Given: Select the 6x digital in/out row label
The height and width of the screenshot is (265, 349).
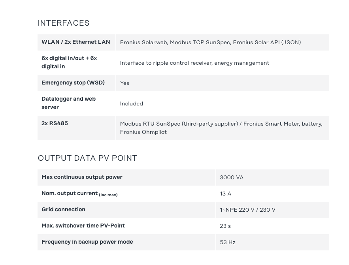Looking at the screenshot, I should pyautogui.click(x=69, y=62).
